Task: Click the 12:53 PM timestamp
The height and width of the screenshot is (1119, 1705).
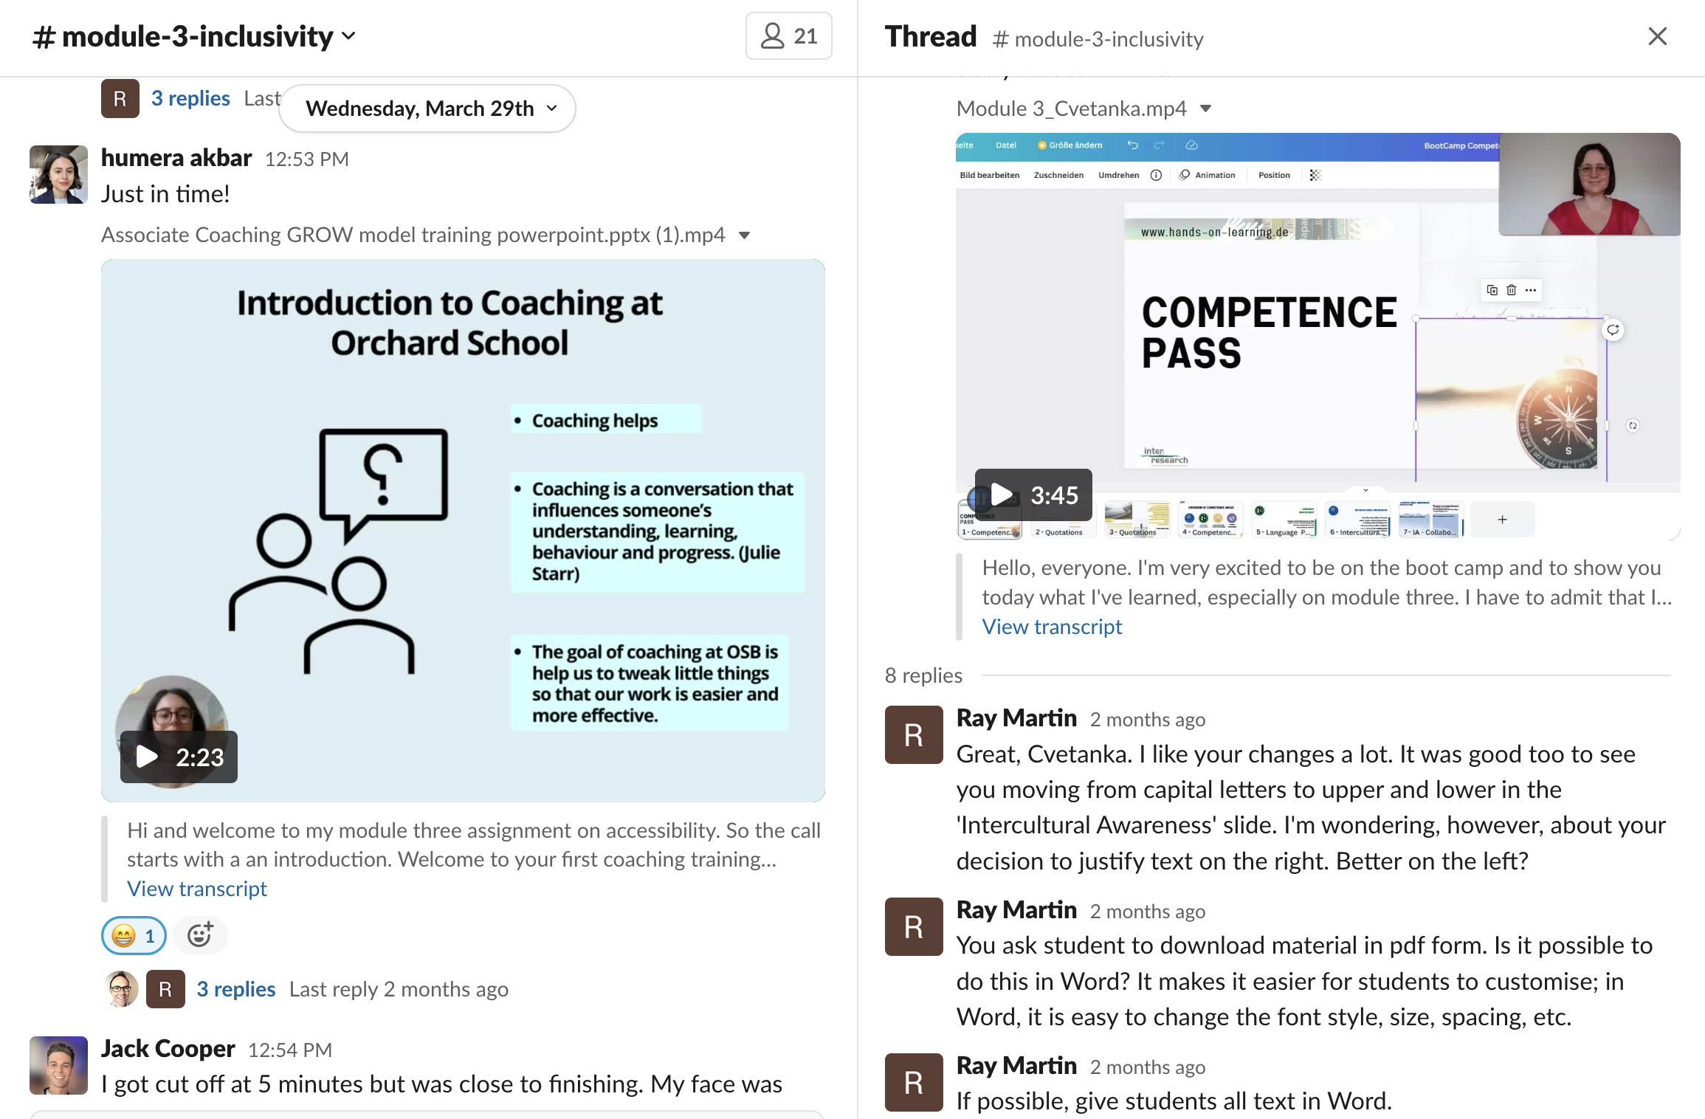Action: pyautogui.click(x=307, y=159)
